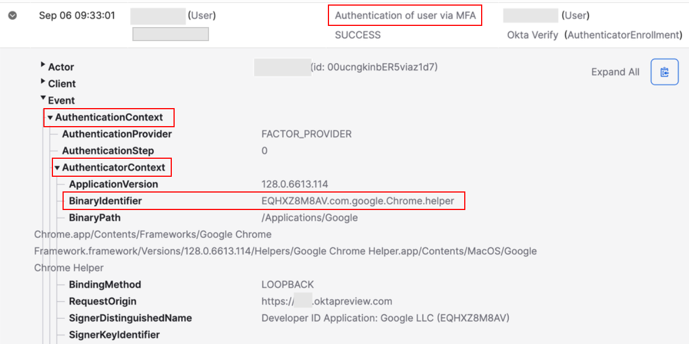Collapse the AuthenticationContext node

point(50,118)
